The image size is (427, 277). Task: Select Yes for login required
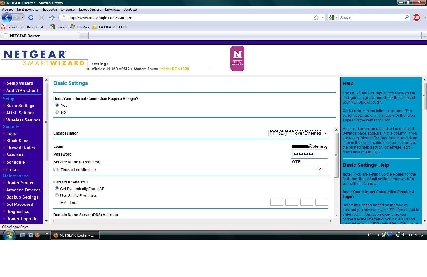(x=57, y=105)
